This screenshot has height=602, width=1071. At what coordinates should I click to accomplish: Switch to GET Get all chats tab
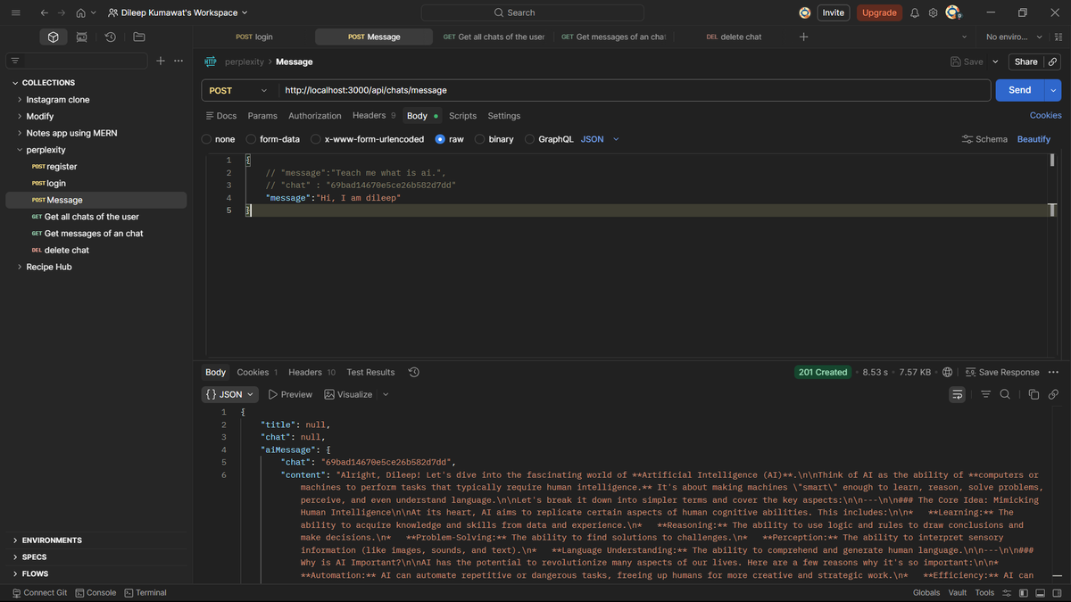click(x=494, y=37)
